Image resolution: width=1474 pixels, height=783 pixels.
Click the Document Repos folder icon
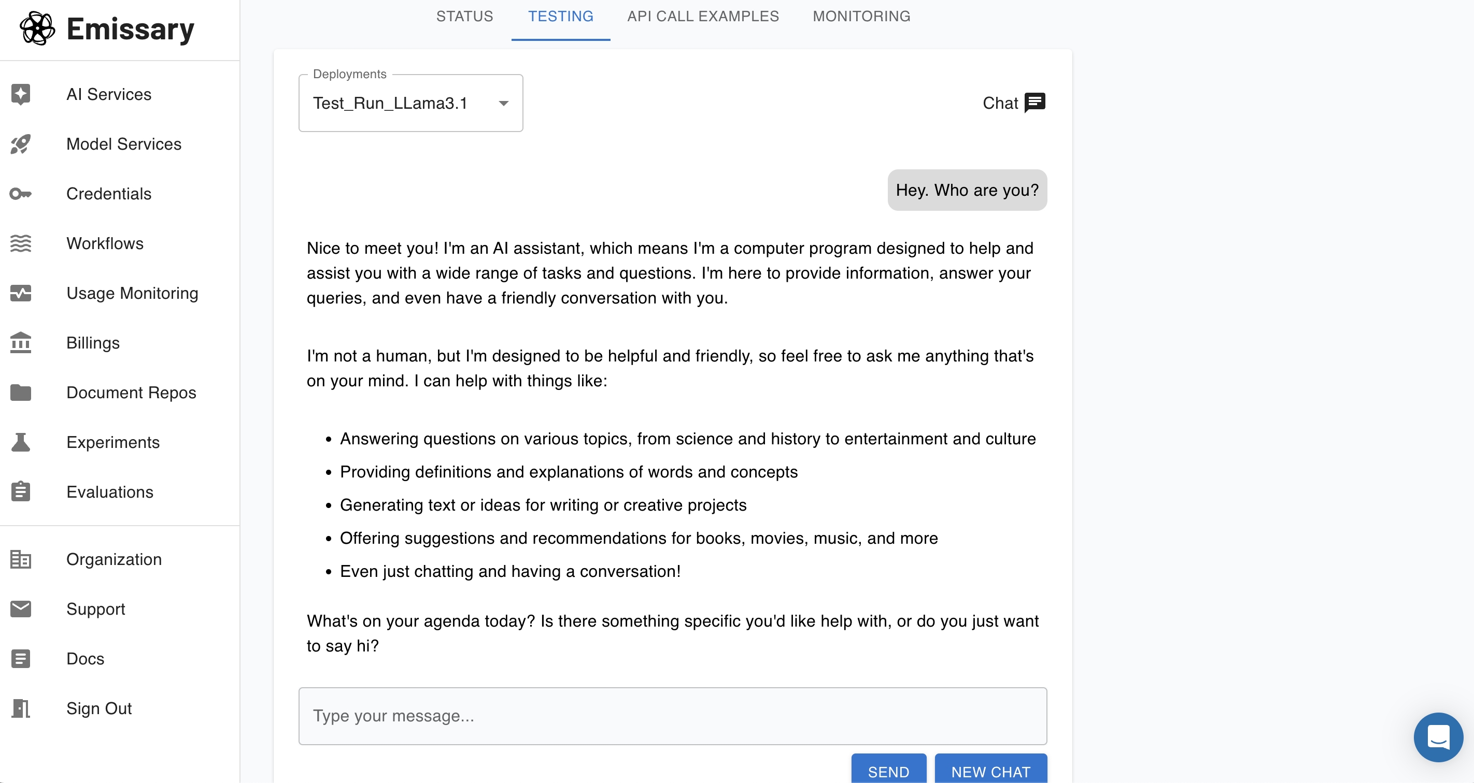coord(21,393)
